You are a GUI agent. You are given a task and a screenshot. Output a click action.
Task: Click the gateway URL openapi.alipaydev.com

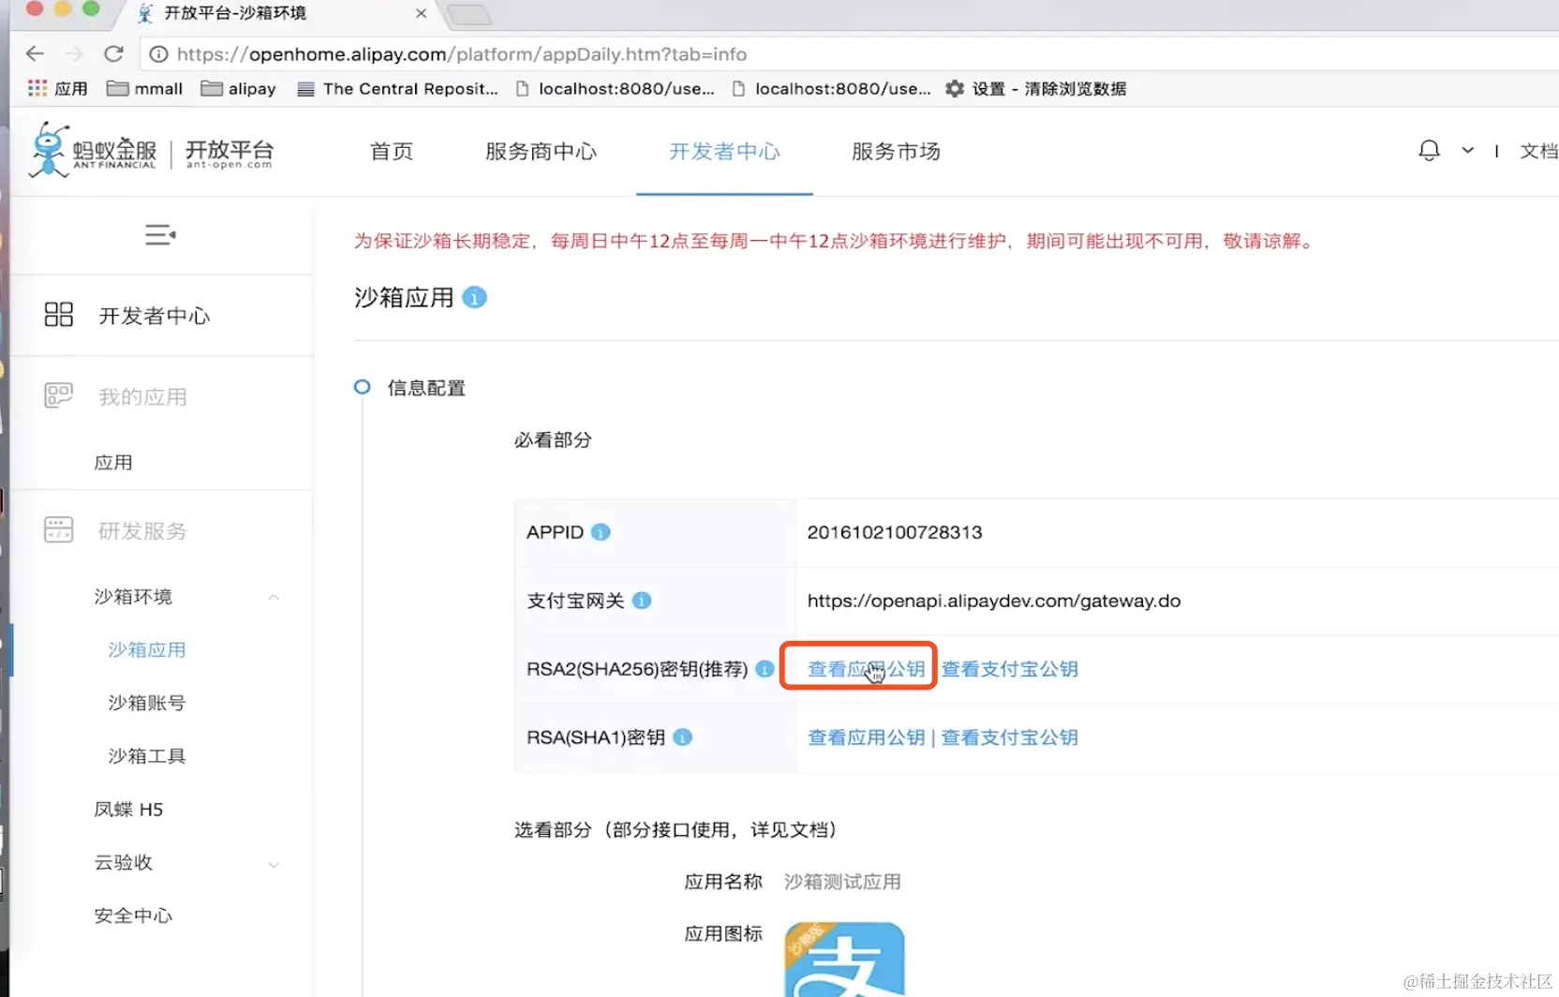[994, 601]
